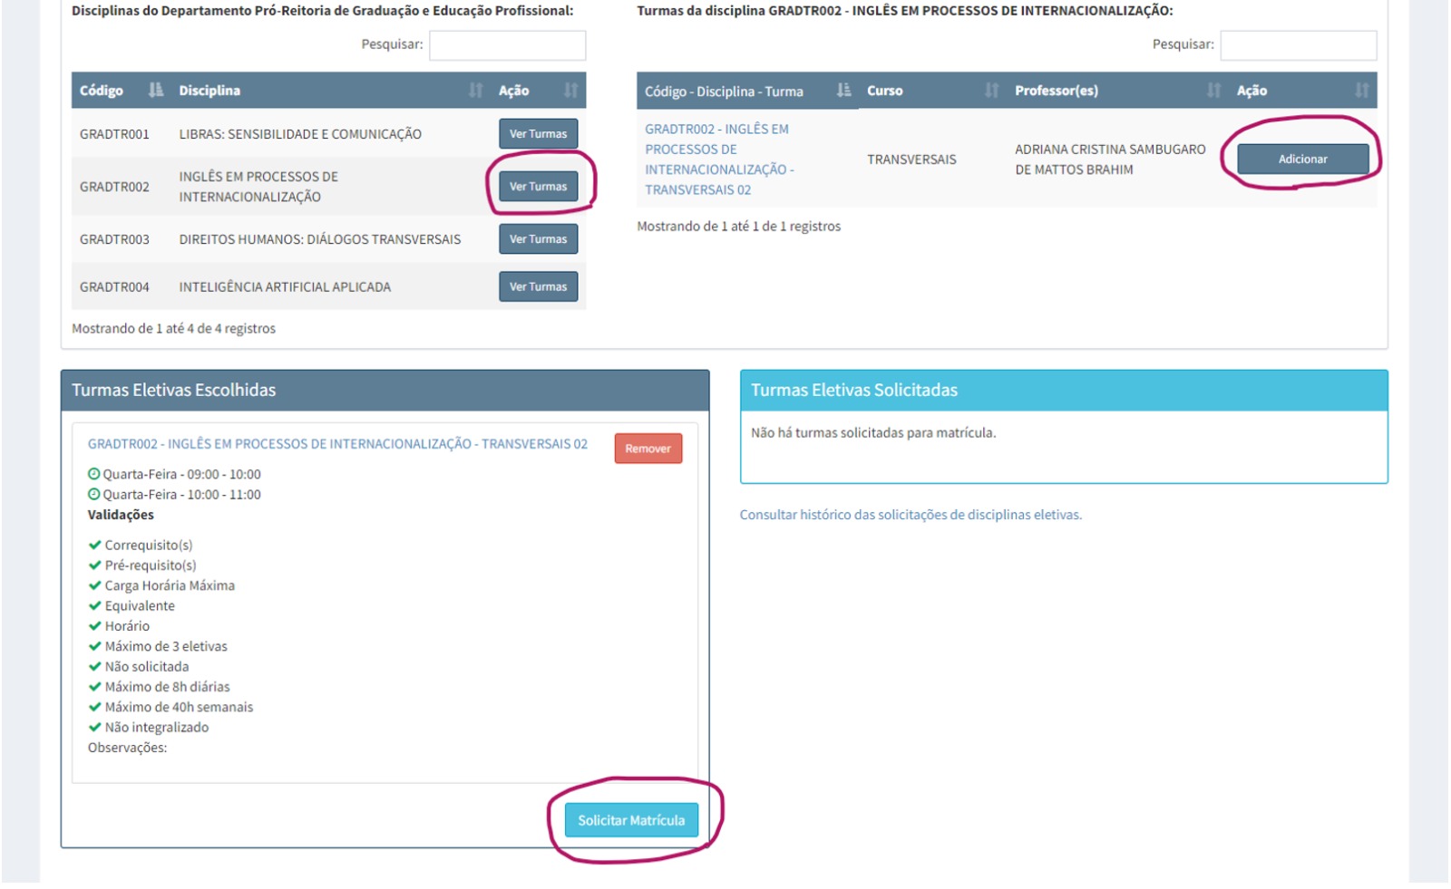Image resolution: width=1451 pixels, height=889 pixels.
Task: Remove the chosen GRADTR002 elective class
Action: tap(648, 449)
